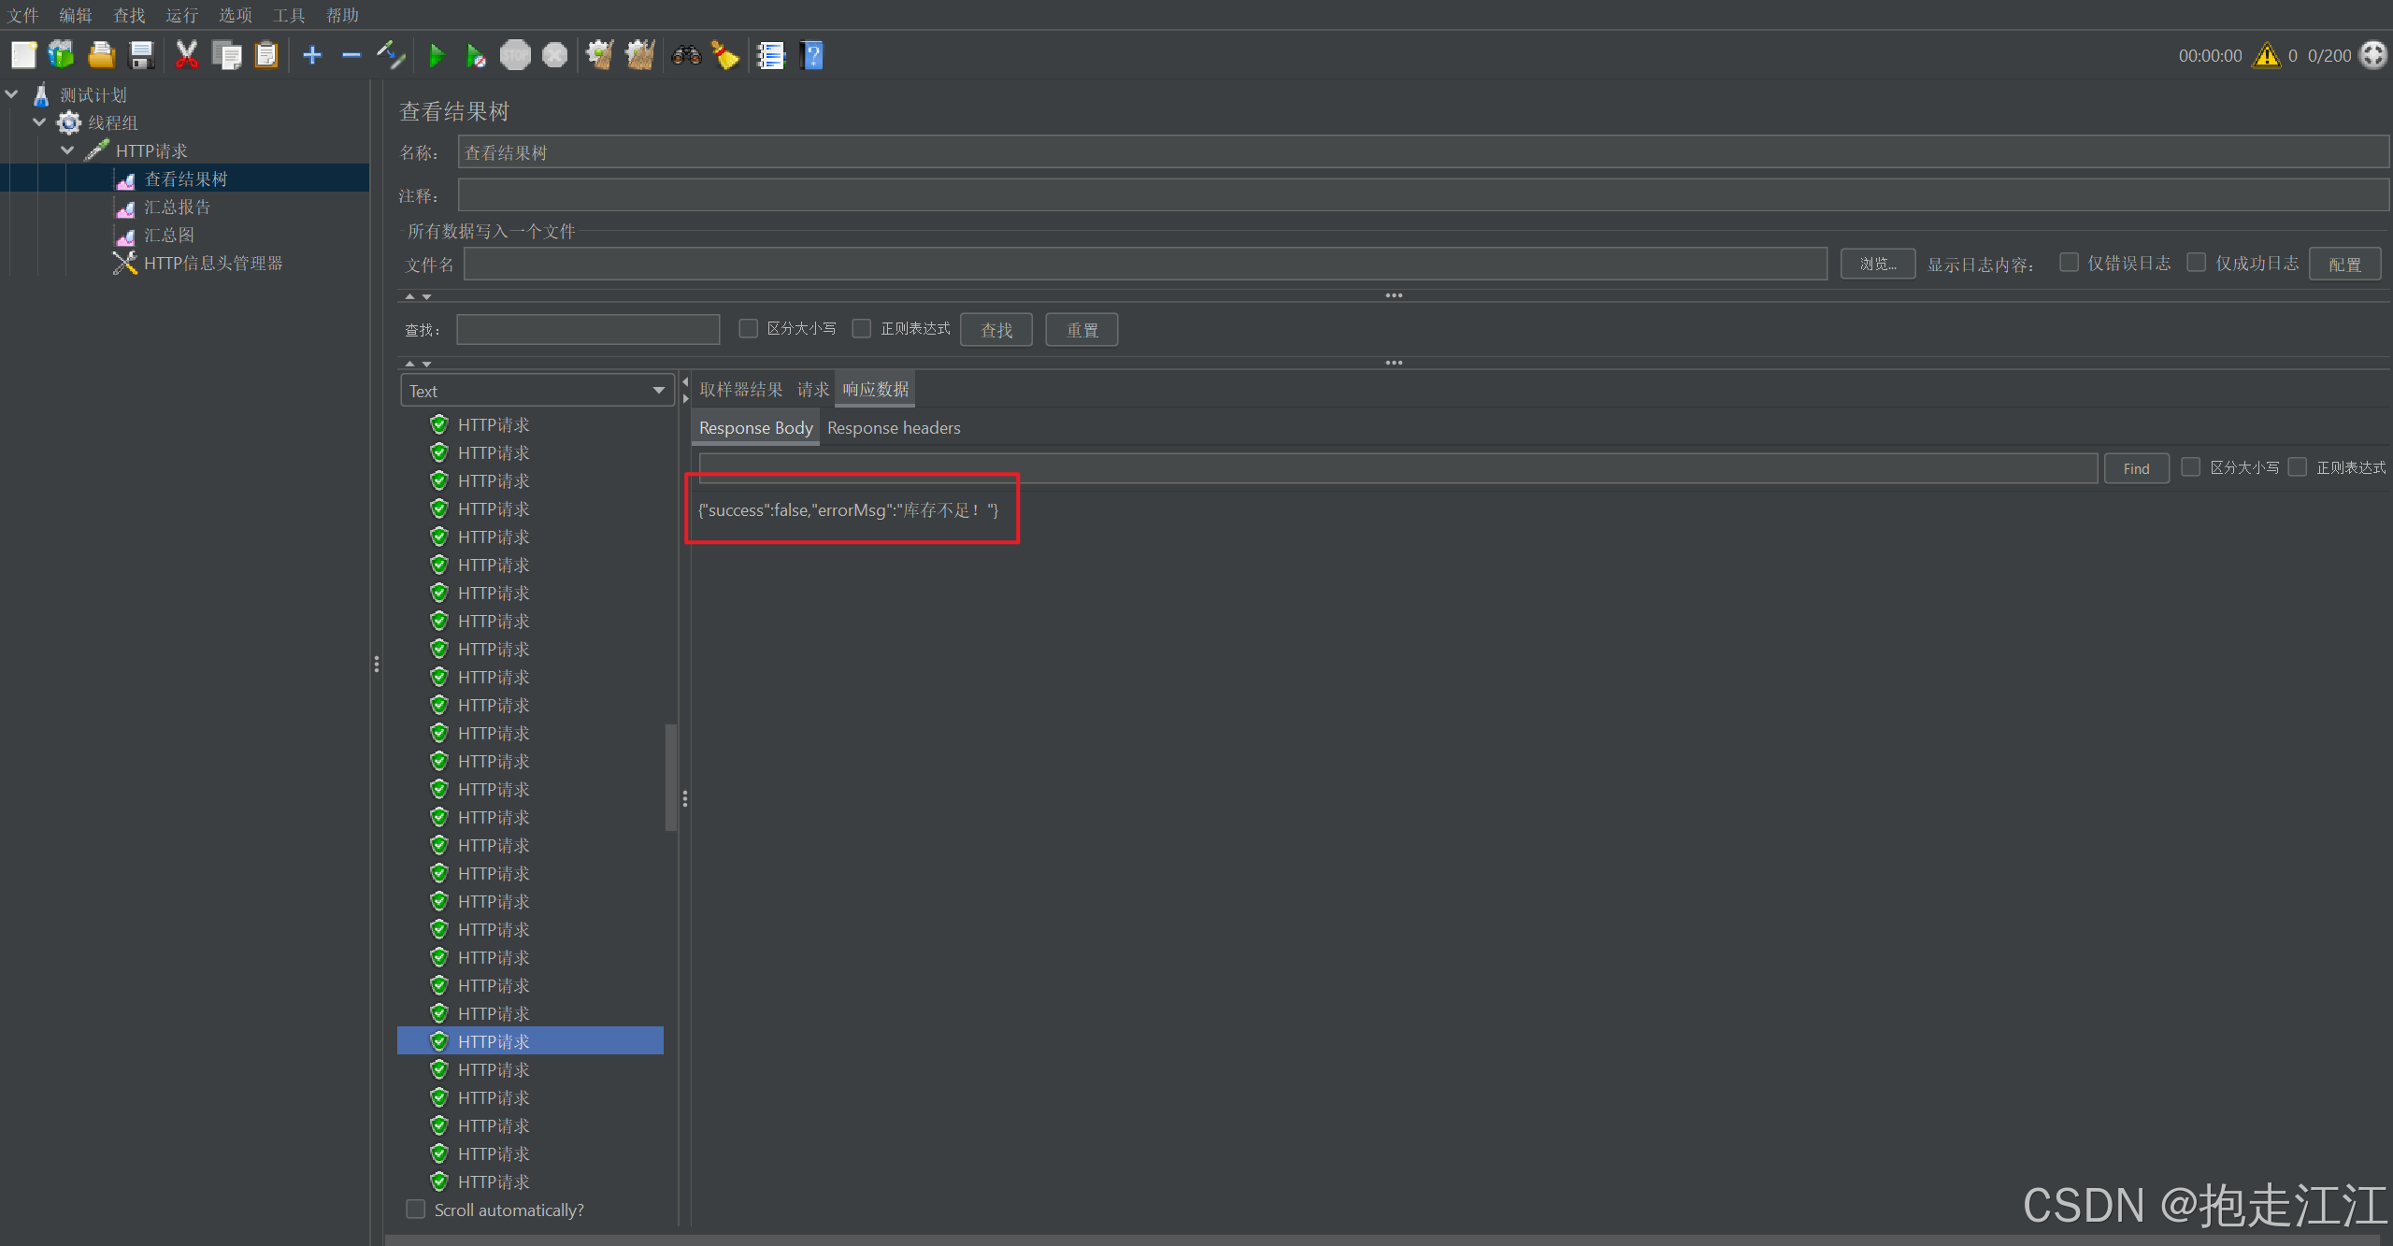Image resolution: width=2393 pixels, height=1246 pixels.
Task: Switch to the 请求 tab
Action: pyautogui.click(x=812, y=389)
